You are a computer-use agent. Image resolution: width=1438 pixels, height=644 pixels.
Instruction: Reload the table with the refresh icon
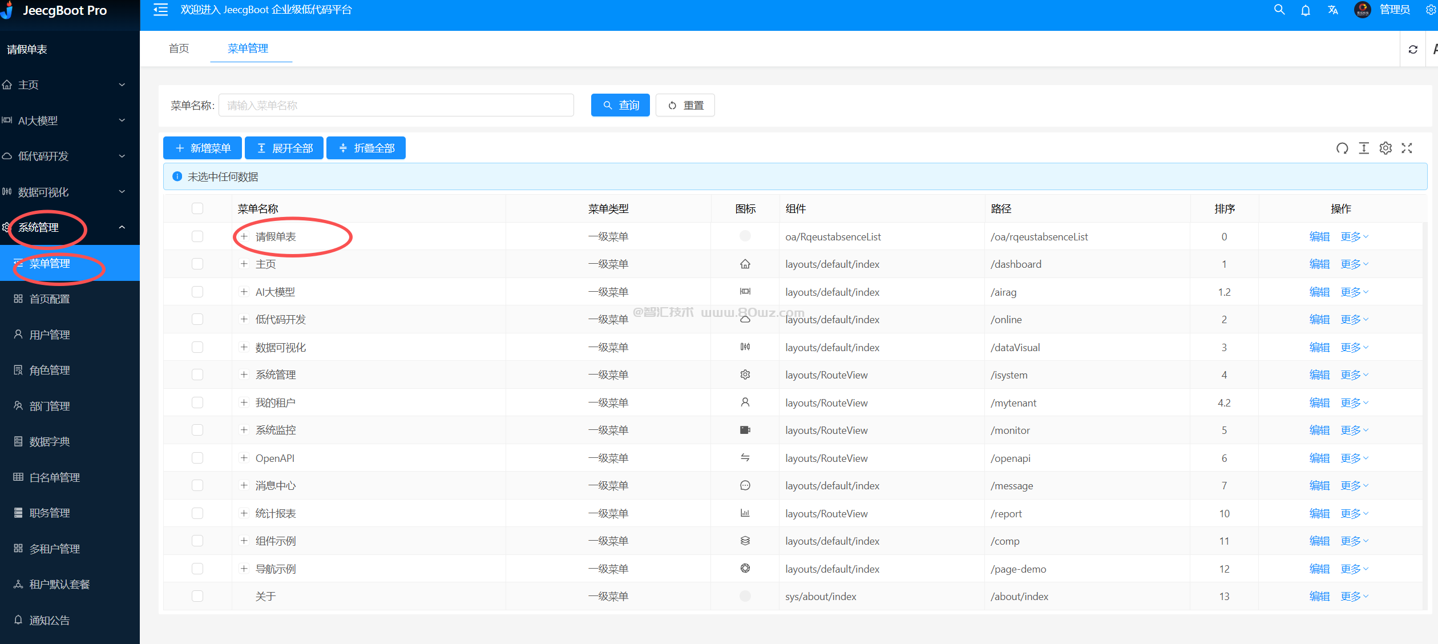(x=1342, y=148)
